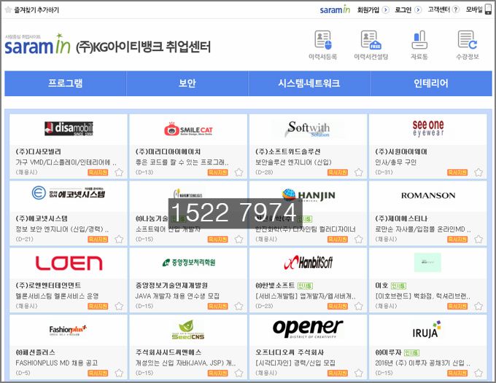496x383 pixels.
Task: Click the mobile phone icon beside 모바일
Action: click(x=489, y=9)
